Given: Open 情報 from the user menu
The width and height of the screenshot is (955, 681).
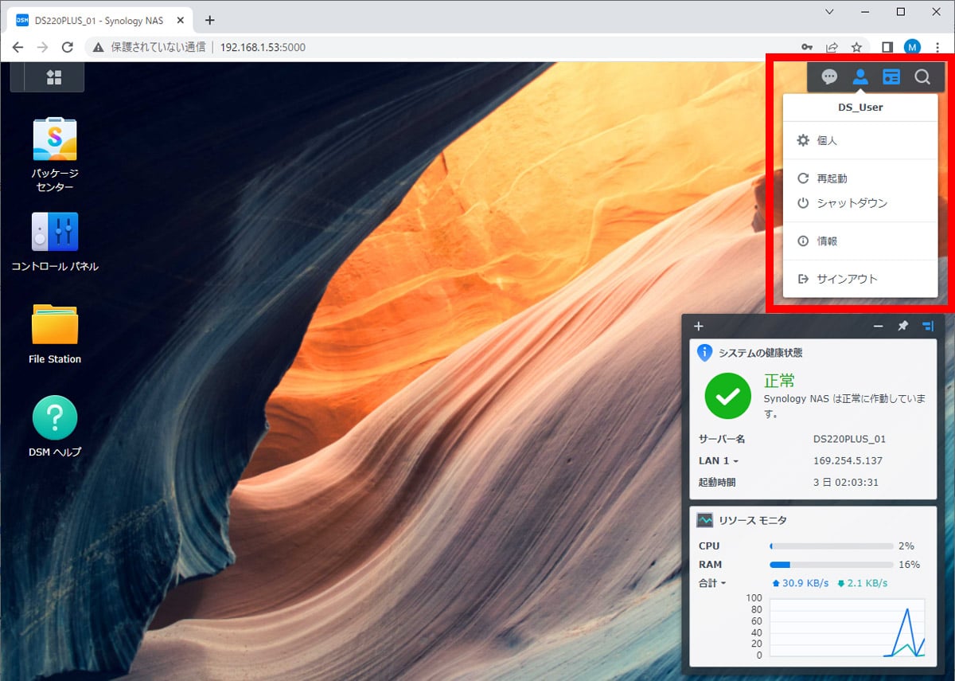Looking at the screenshot, I should (x=827, y=241).
